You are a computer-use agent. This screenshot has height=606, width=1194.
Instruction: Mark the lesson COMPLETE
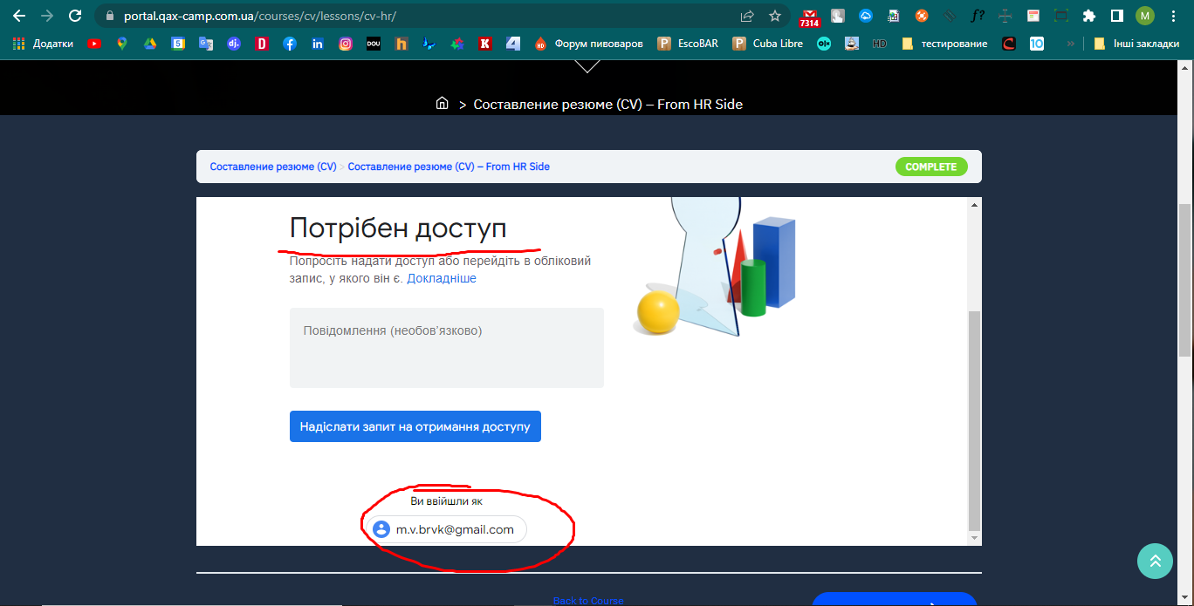pos(931,166)
